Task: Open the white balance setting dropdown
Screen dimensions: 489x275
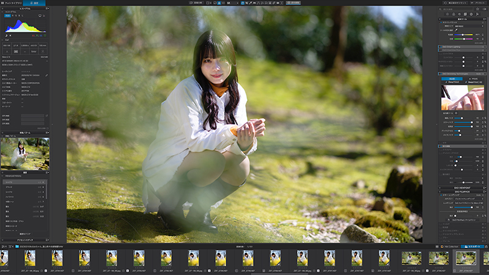Action: coord(469,26)
